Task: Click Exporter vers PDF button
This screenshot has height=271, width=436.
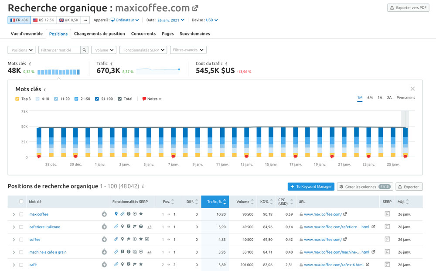Action: (408, 8)
